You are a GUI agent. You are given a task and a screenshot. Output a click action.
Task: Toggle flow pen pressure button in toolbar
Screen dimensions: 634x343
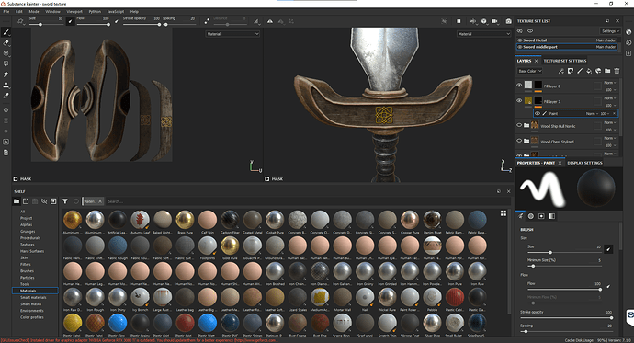pyautogui.click(x=117, y=21)
